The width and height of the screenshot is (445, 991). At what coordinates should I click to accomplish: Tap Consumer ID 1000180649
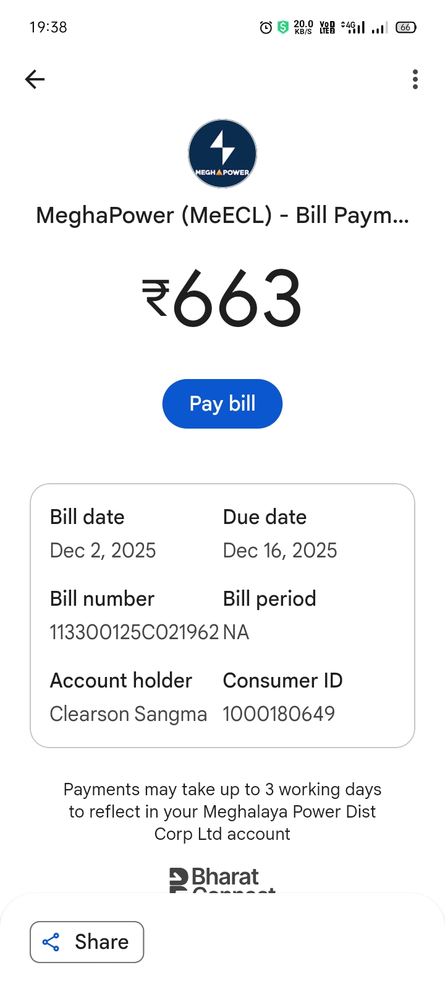click(279, 714)
